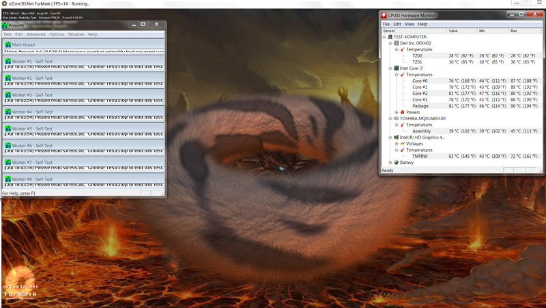Click the Worker #5 Self-Test icon

coord(8,128)
